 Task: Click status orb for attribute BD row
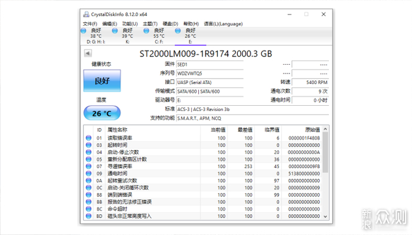[88, 216]
